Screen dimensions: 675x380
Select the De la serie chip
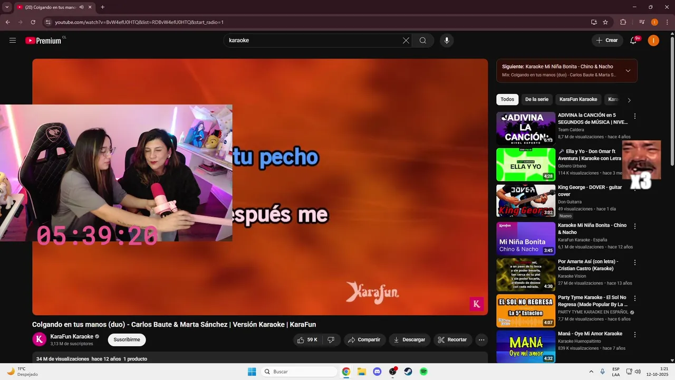coord(537,99)
